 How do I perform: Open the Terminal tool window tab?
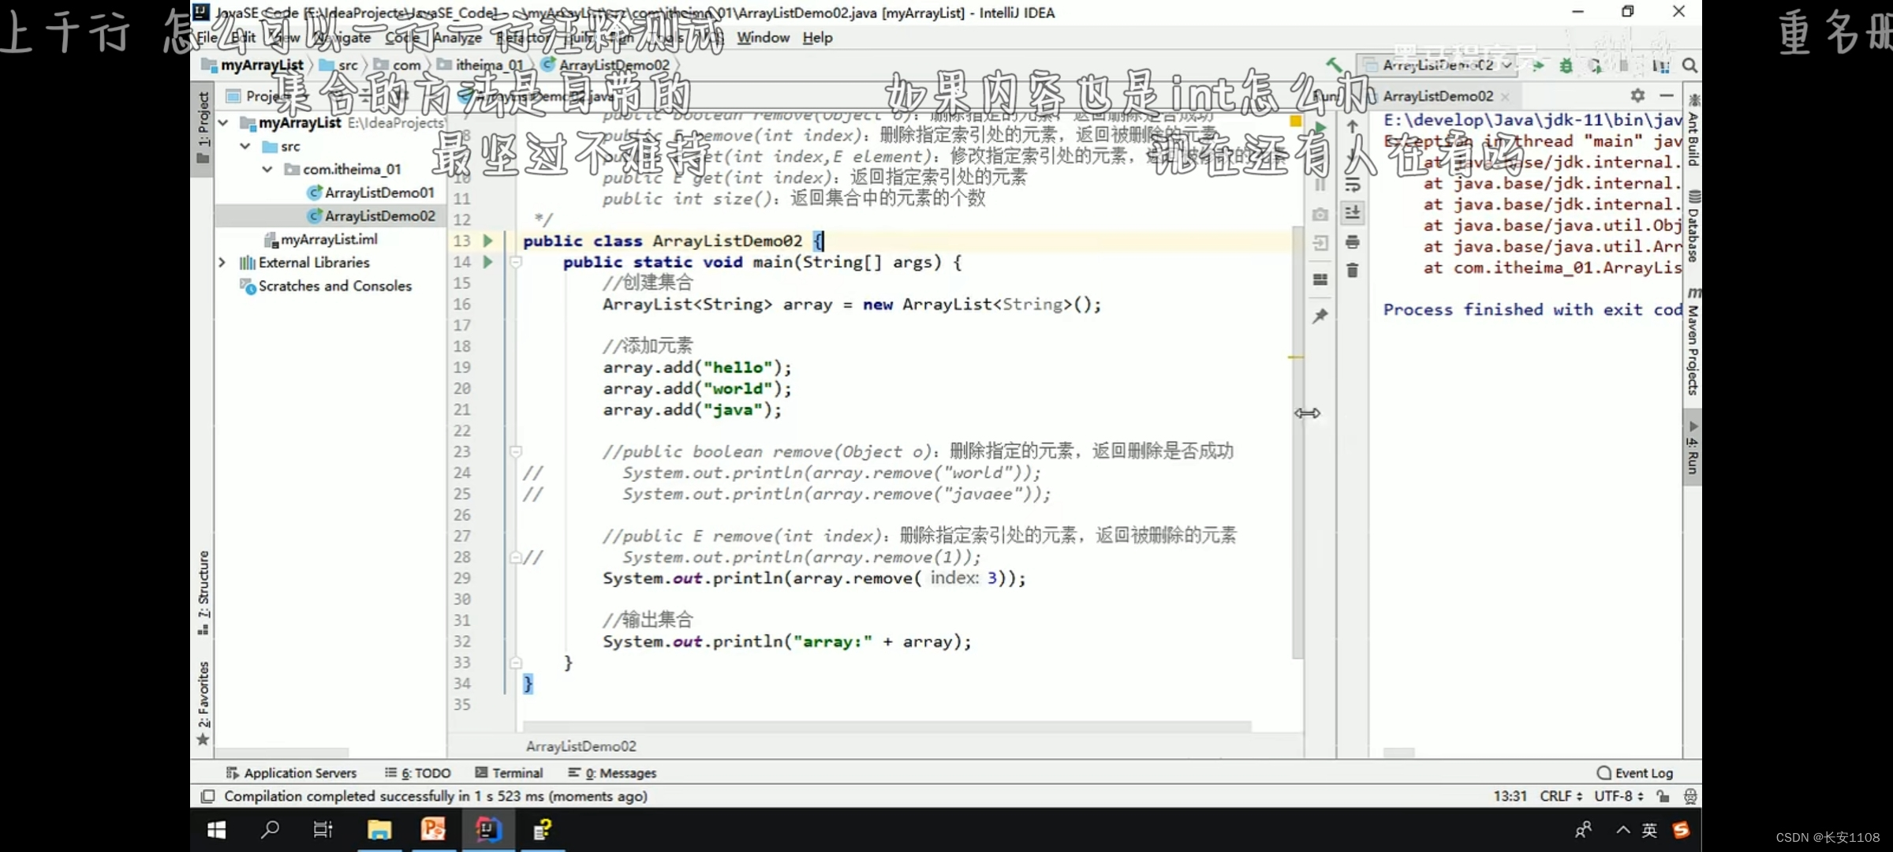click(510, 773)
